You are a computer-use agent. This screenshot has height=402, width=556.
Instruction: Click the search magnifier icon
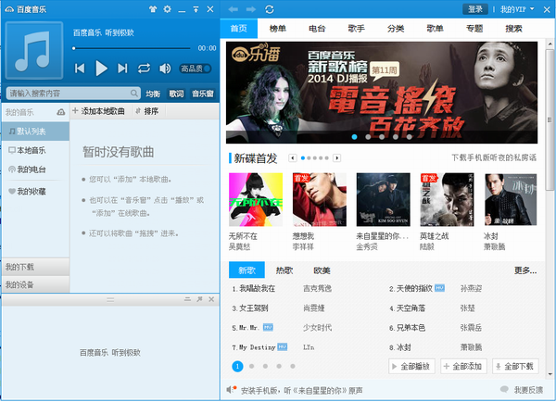coord(133,94)
